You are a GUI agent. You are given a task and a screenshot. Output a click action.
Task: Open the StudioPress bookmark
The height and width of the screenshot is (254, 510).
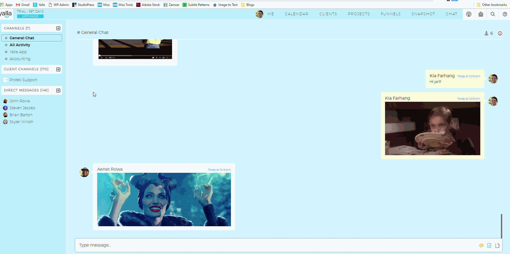tap(83, 5)
